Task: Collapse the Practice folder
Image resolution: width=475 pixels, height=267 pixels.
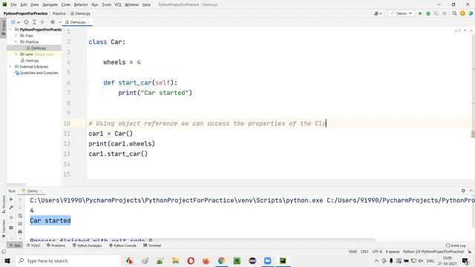Action: tap(16, 42)
